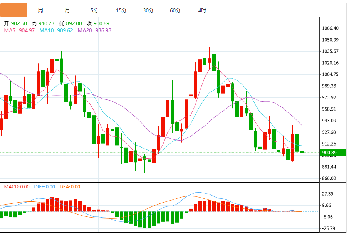
Task: Click the MA20: 936.98 indicator label
Action: [94, 30]
